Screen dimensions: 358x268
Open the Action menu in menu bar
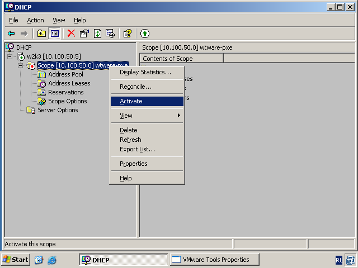[x=35, y=20]
